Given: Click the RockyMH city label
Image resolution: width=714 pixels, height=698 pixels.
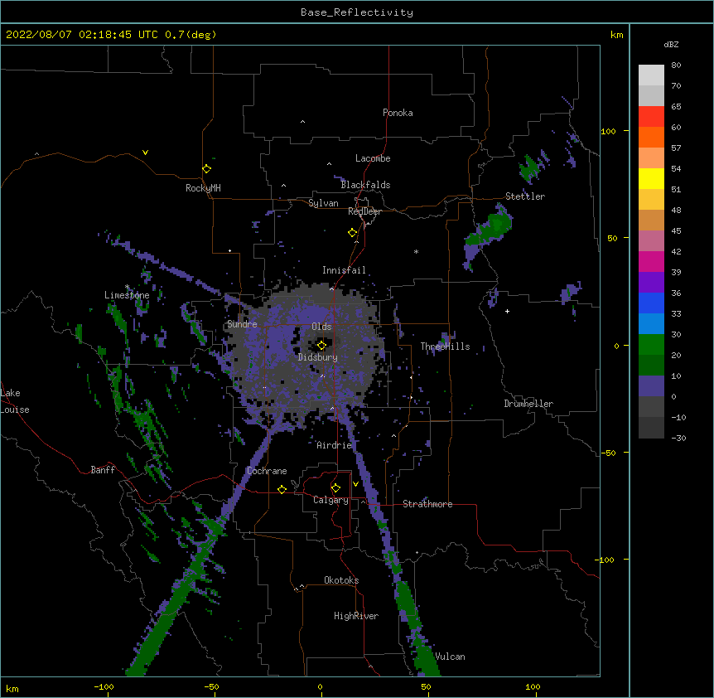Looking at the screenshot, I should [x=203, y=188].
